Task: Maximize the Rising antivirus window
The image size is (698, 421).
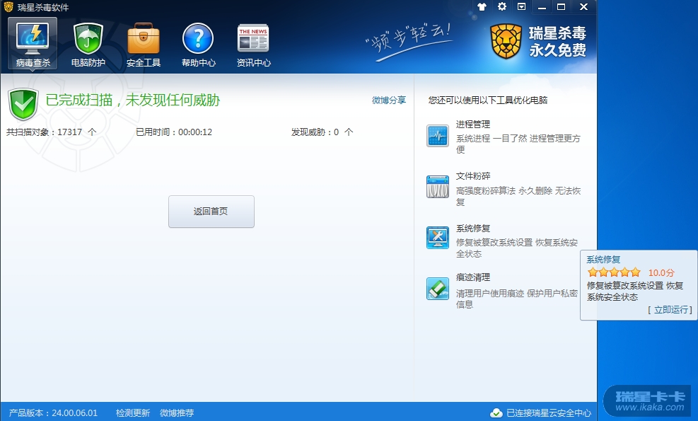Action: click(x=562, y=6)
